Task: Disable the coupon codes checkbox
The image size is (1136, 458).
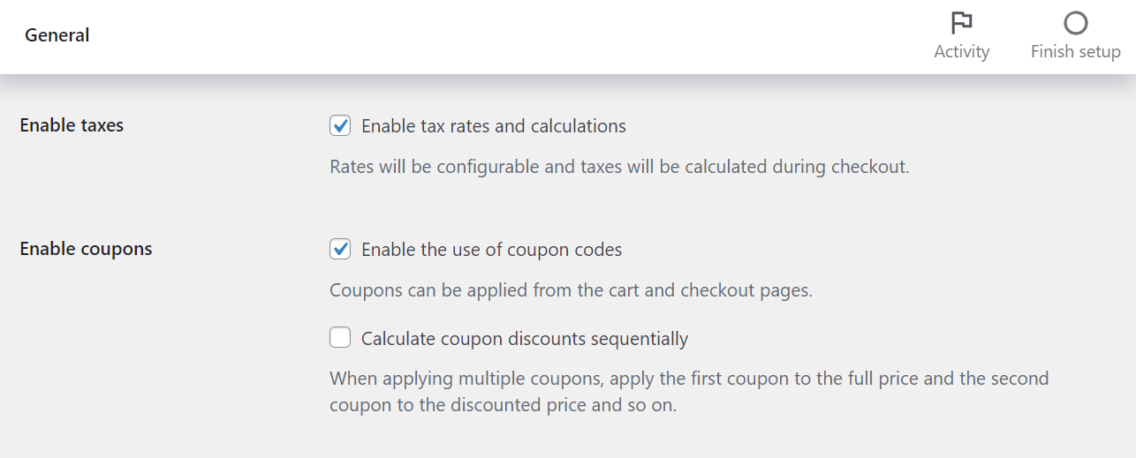Action: [340, 249]
